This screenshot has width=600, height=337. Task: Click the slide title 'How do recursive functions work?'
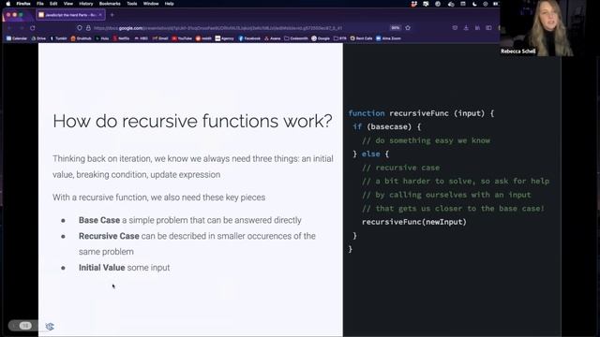[192, 121]
